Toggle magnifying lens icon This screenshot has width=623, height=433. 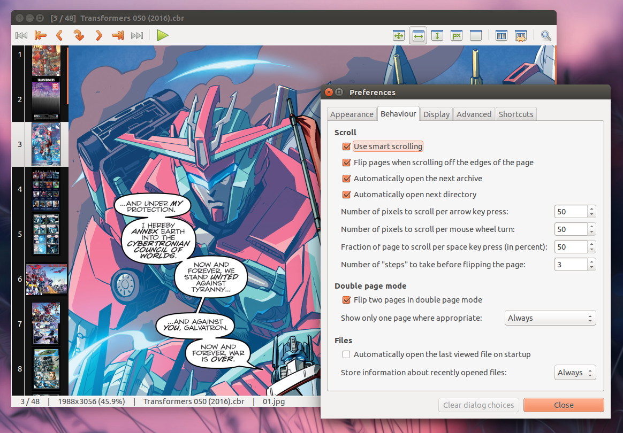pyautogui.click(x=546, y=36)
